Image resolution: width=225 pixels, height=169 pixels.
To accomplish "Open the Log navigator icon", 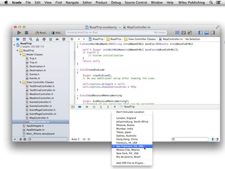I will (x=64, y=39).
